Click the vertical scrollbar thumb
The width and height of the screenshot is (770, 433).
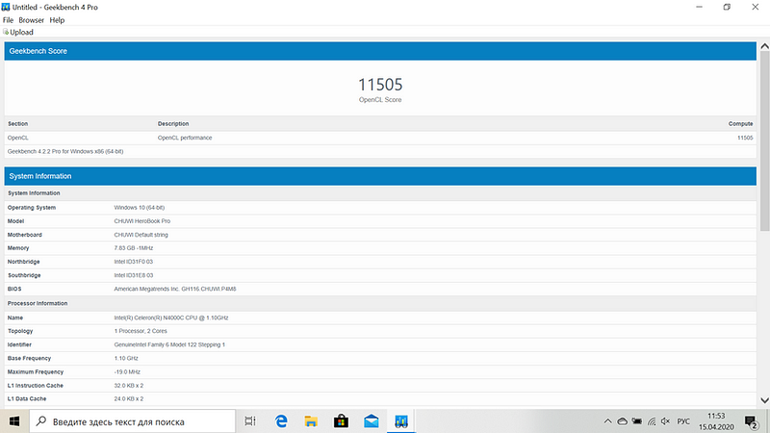point(764,140)
